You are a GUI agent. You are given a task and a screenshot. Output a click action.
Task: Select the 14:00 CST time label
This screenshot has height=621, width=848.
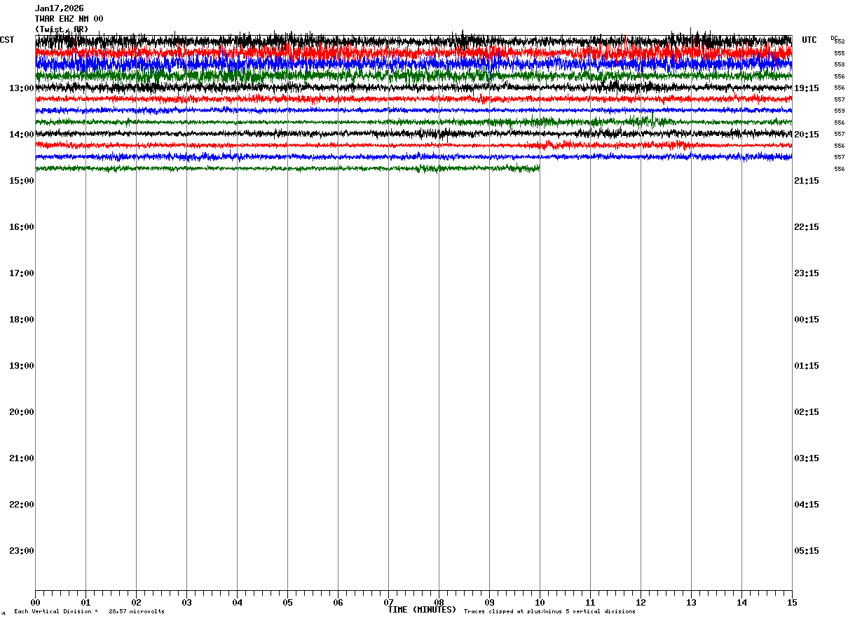tap(22, 135)
